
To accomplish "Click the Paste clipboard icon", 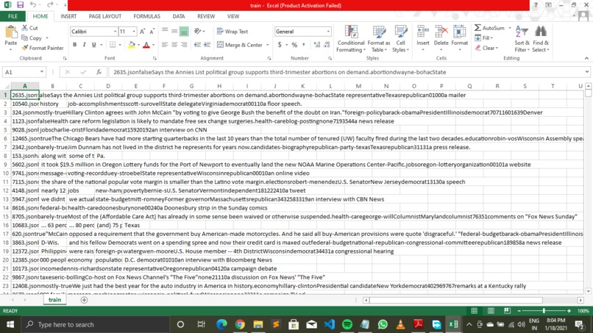I will click(10, 33).
